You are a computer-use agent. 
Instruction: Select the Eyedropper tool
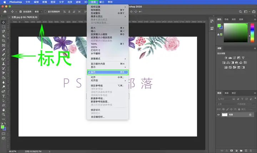[4, 50]
